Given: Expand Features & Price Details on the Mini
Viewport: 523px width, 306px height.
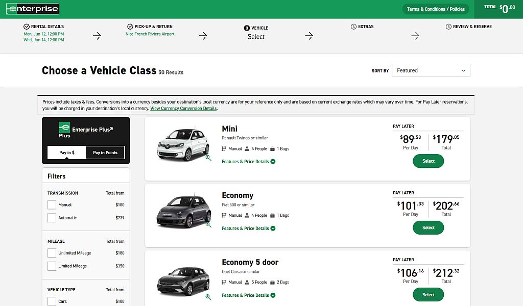Looking at the screenshot, I should [249, 161].
